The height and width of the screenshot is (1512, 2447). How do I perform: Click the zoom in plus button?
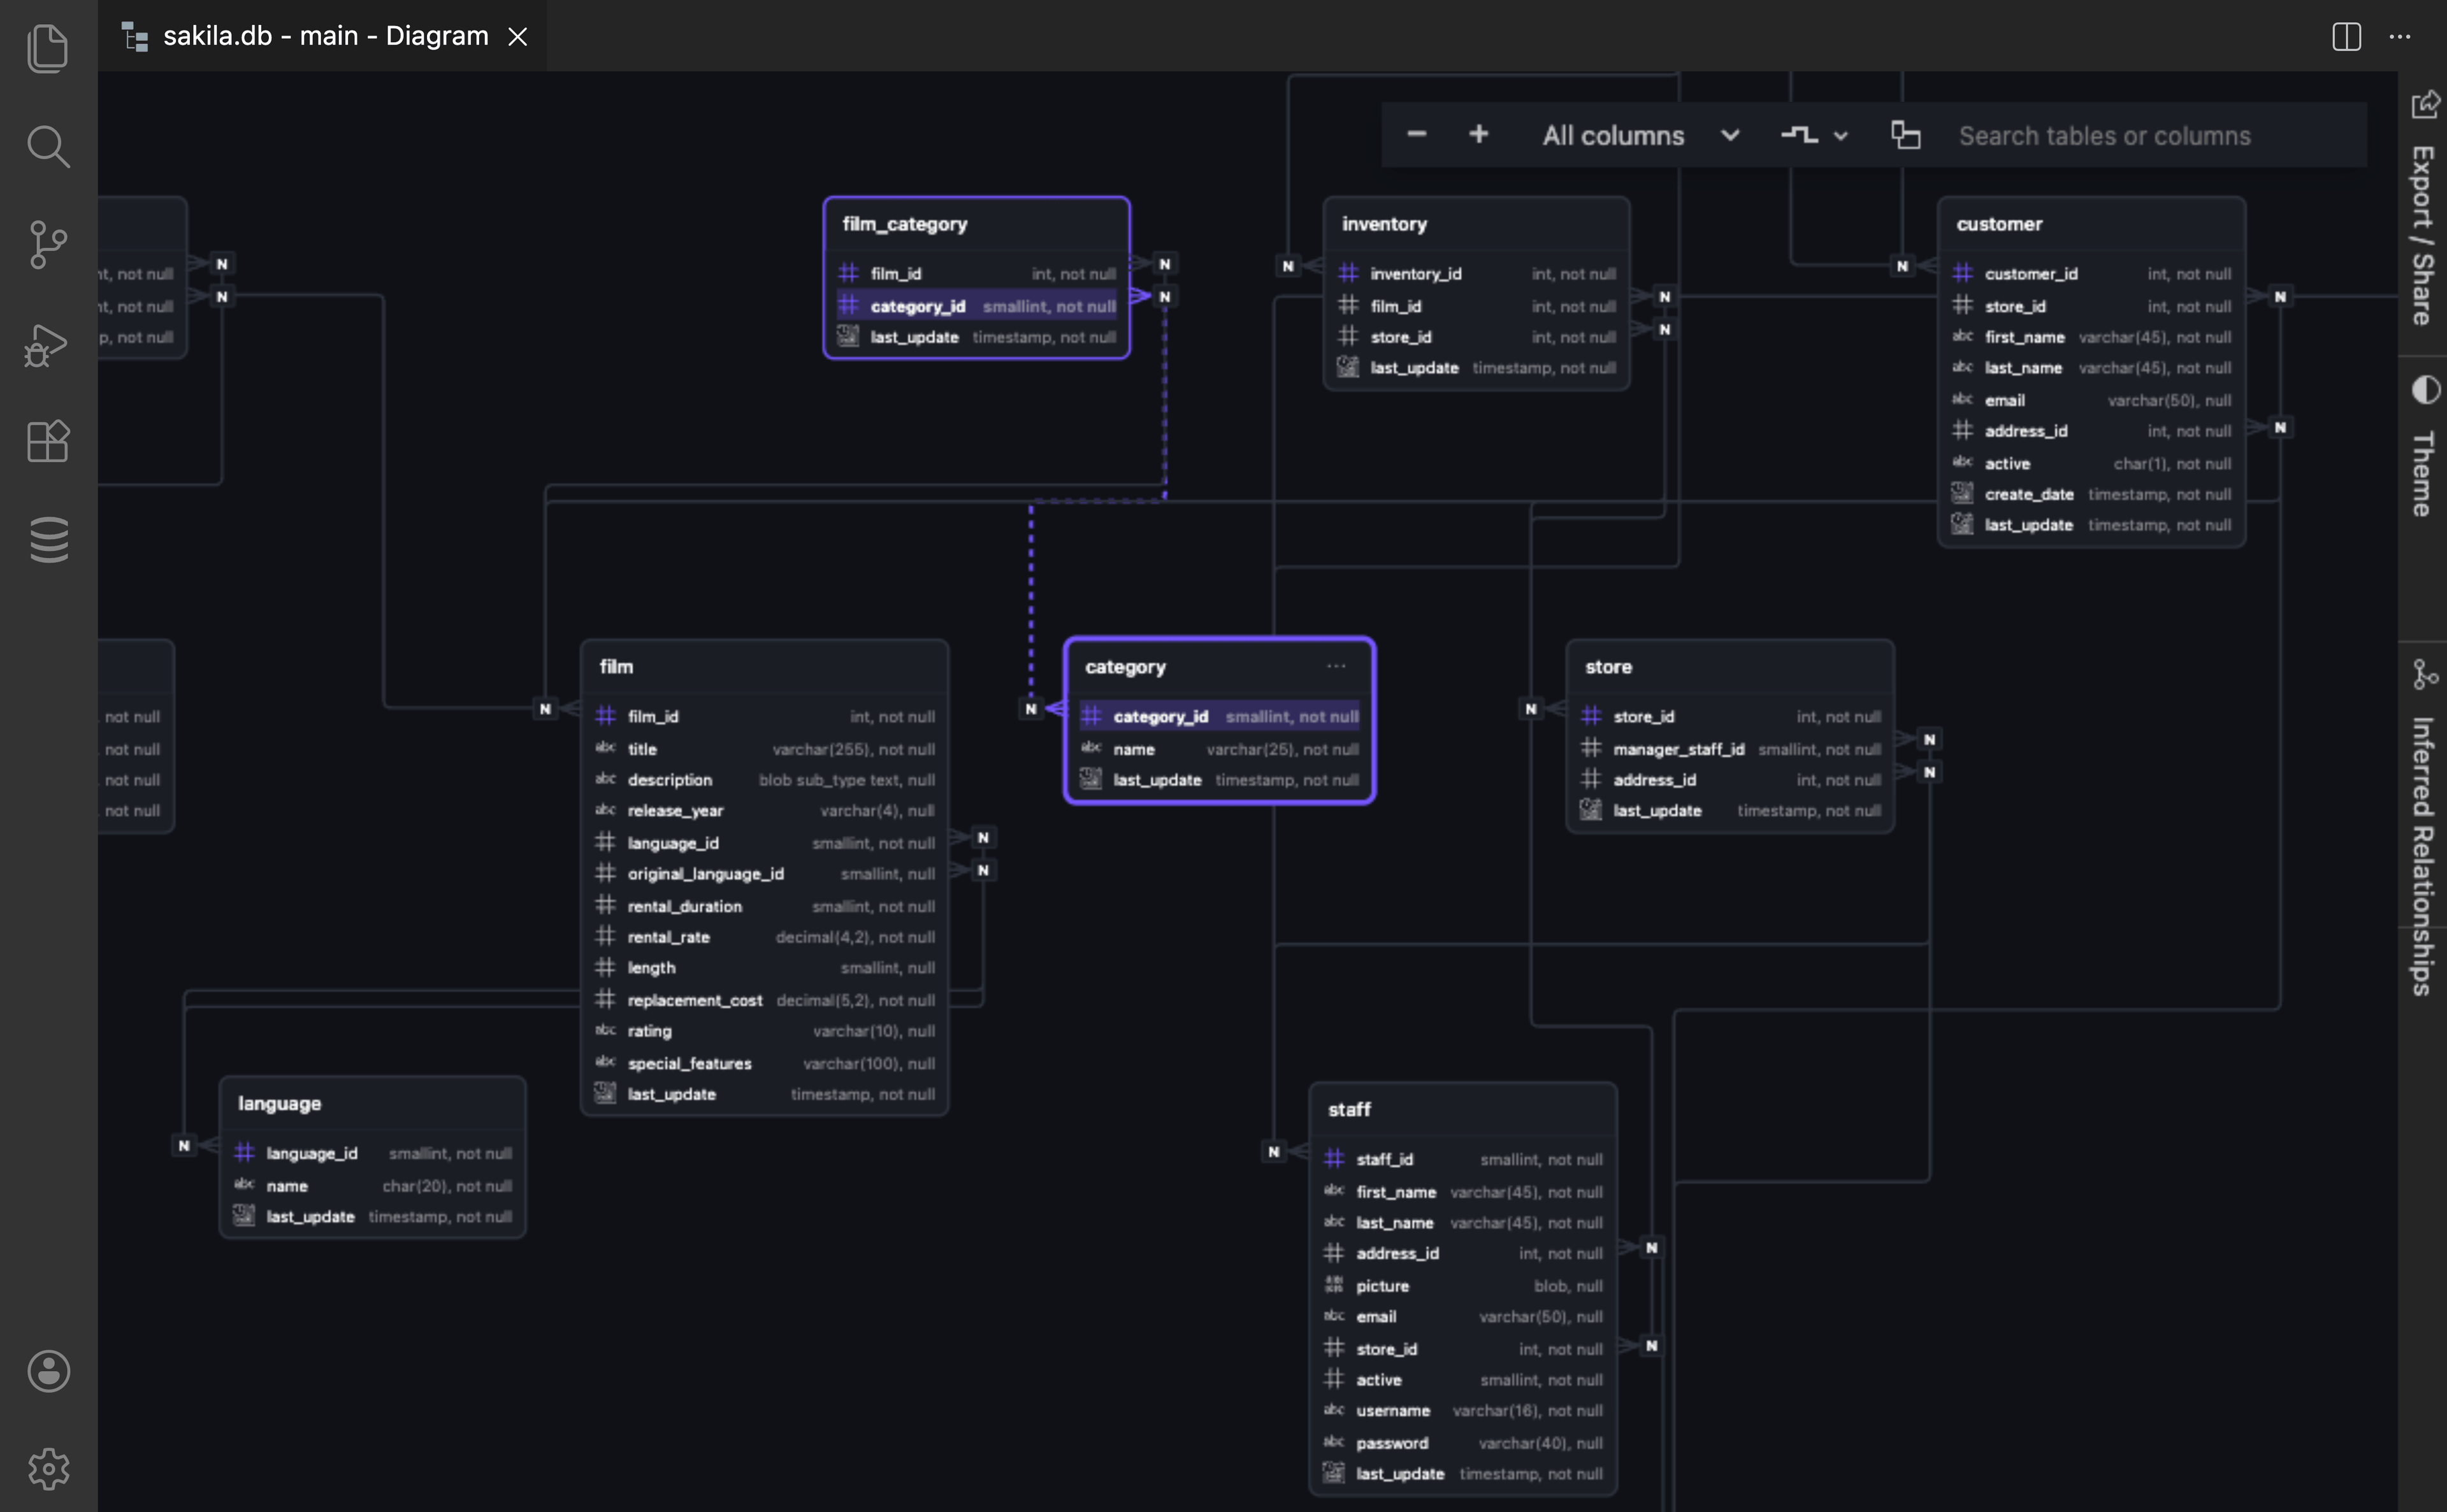pyautogui.click(x=1478, y=134)
